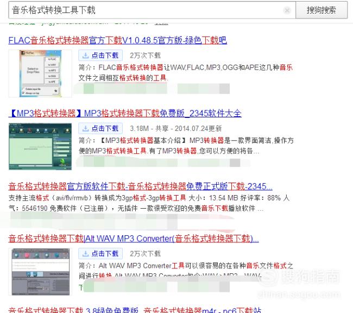Click 点击下载 next to 3.18M 共享
Screen dimensions: 353x313
(100, 128)
